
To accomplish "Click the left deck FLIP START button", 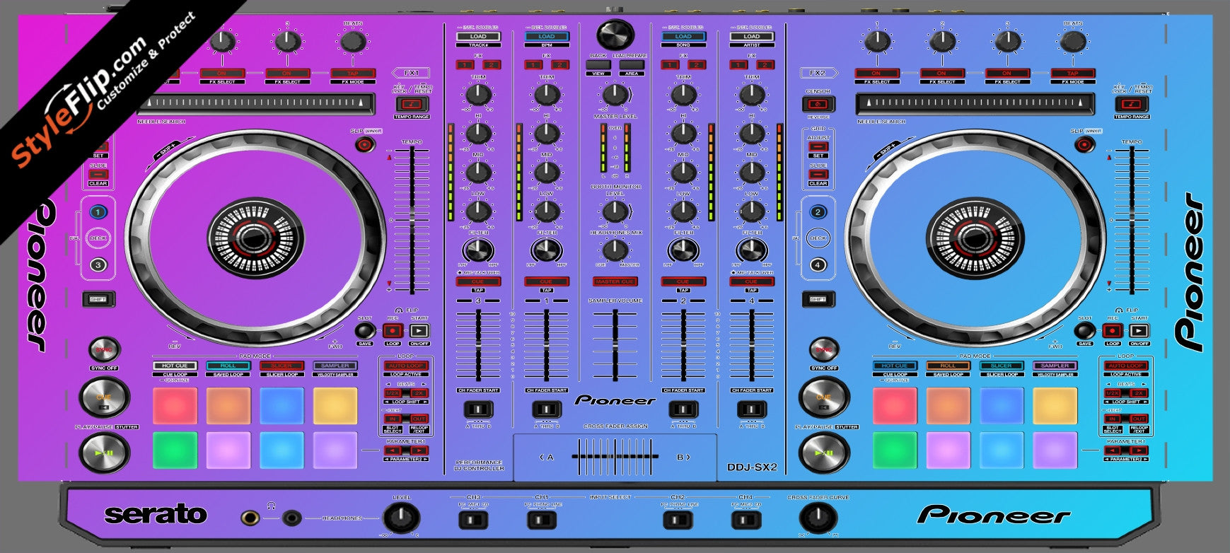I will pyautogui.click(x=419, y=330).
